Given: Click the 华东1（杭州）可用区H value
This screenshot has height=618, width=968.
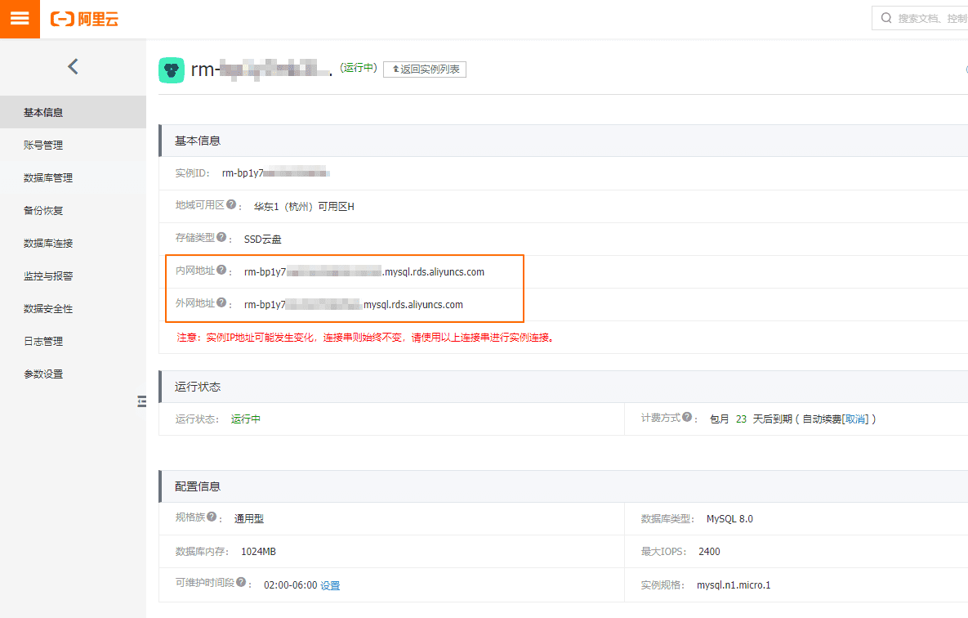Looking at the screenshot, I should tap(304, 207).
